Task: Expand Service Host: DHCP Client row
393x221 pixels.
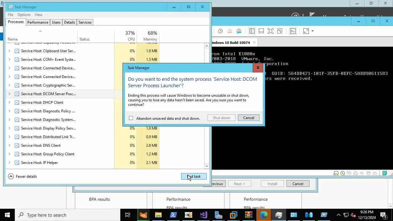Action: click(x=9, y=103)
